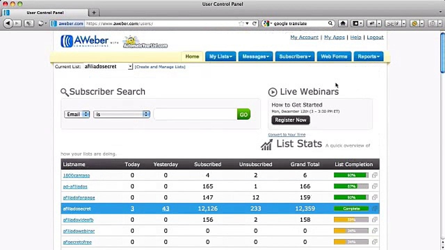
Task: Open a new tab with the plus button
Action: click(x=94, y=12)
